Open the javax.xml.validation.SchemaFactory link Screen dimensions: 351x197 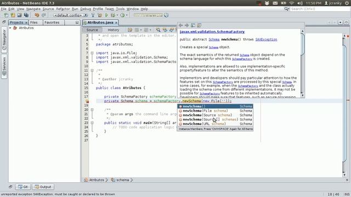212,32
